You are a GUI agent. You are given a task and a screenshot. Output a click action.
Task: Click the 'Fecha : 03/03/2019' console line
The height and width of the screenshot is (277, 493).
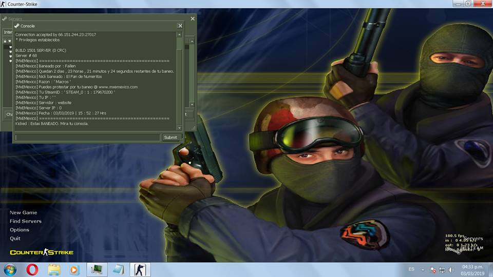(61, 113)
